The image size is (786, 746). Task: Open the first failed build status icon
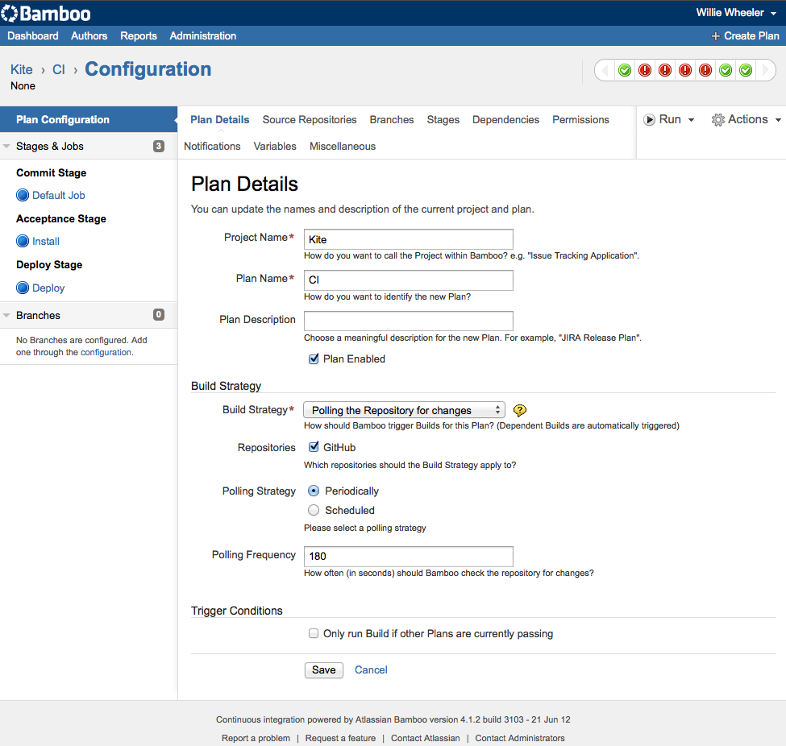click(x=645, y=70)
